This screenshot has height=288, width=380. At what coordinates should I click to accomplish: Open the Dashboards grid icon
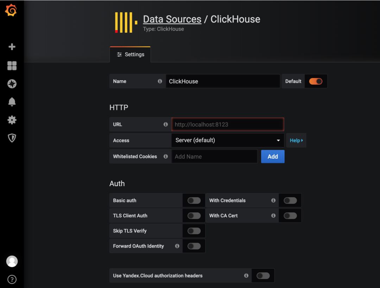[12, 65]
